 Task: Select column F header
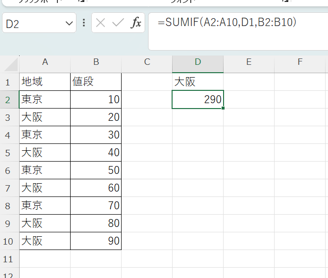coord(300,62)
